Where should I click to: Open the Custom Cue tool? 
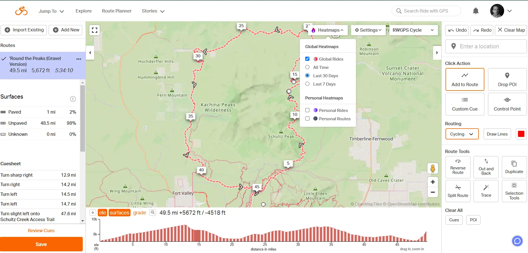[x=464, y=104]
